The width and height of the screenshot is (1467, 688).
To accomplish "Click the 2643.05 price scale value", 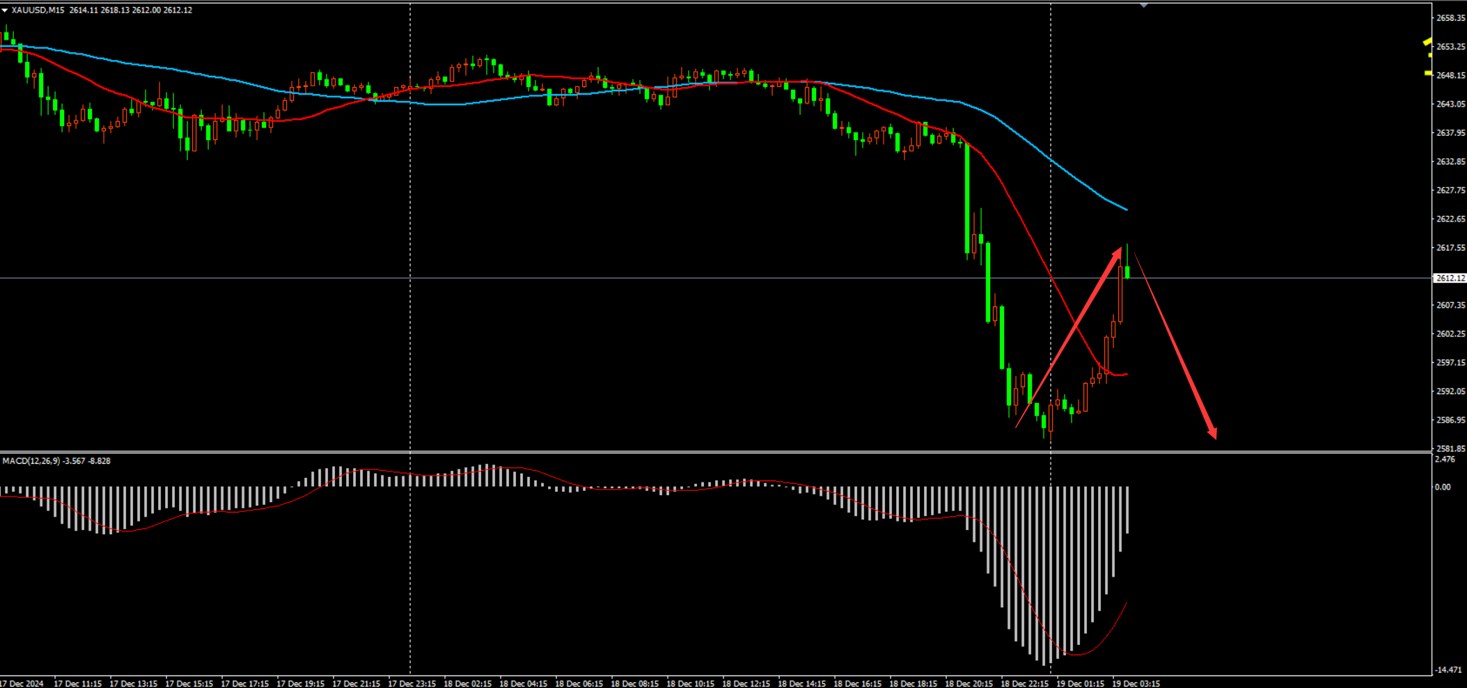I will [x=1451, y=104].
